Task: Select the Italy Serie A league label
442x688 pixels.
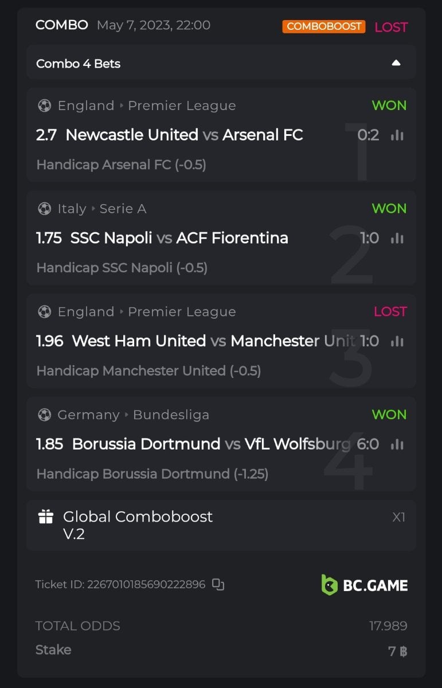Action: tap(101, 209)
